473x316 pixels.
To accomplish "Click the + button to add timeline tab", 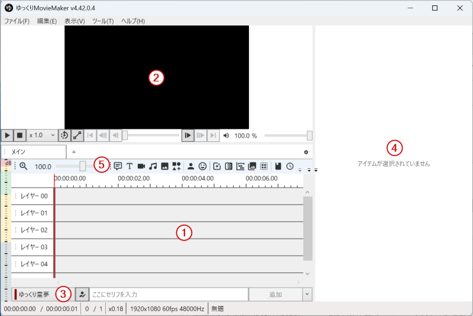I will point(74,152).
